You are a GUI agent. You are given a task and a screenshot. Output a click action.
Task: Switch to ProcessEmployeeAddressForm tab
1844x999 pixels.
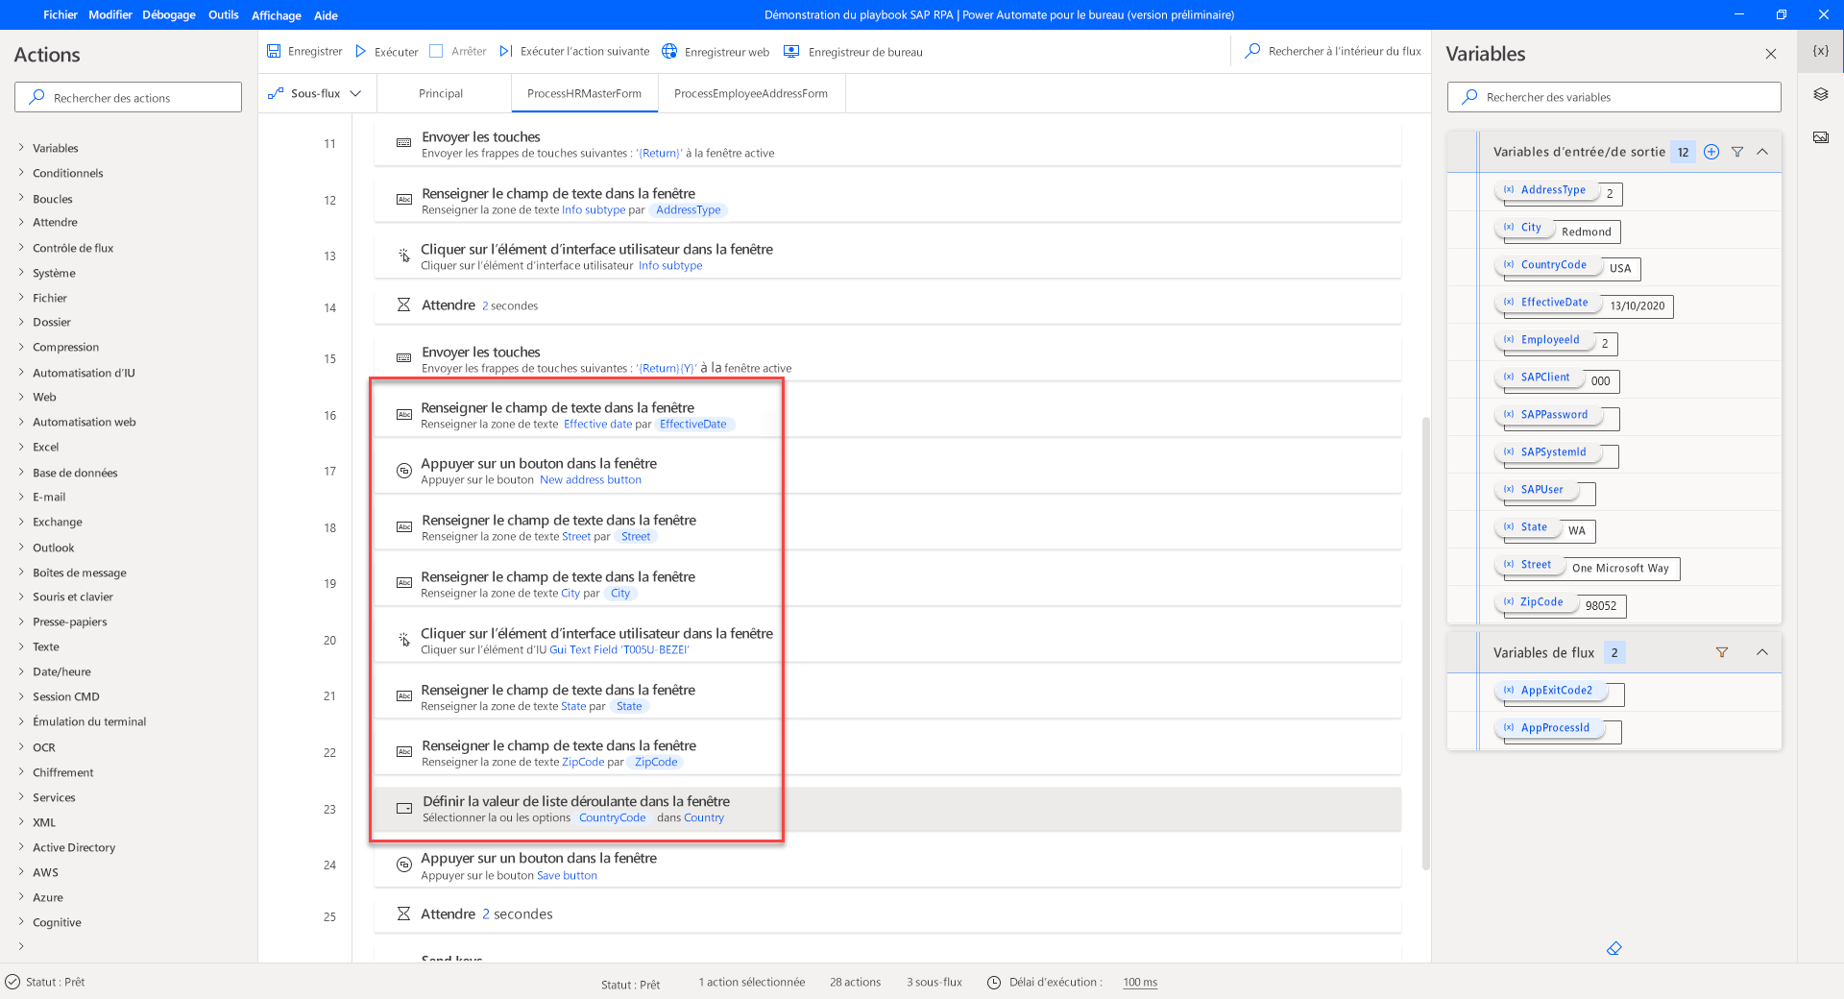click(x=751, y=93)
